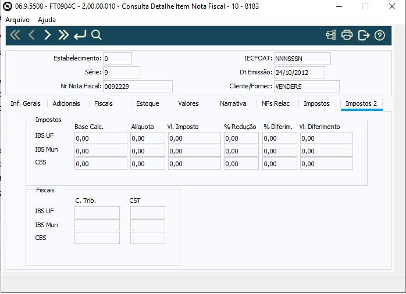Click the Série field
This screenshot has width=406, height=294.
pyautogui.click(x=122, y=73)
